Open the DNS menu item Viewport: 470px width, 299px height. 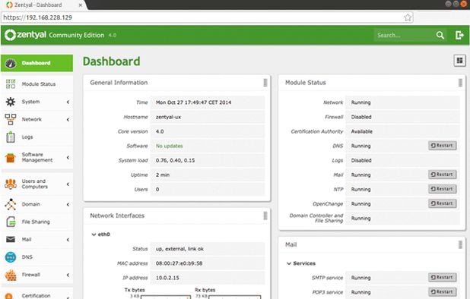(37, 257)
